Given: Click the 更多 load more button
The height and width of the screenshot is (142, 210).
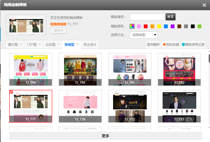Looking at the screenshot, I should click(x=106, y=136).
